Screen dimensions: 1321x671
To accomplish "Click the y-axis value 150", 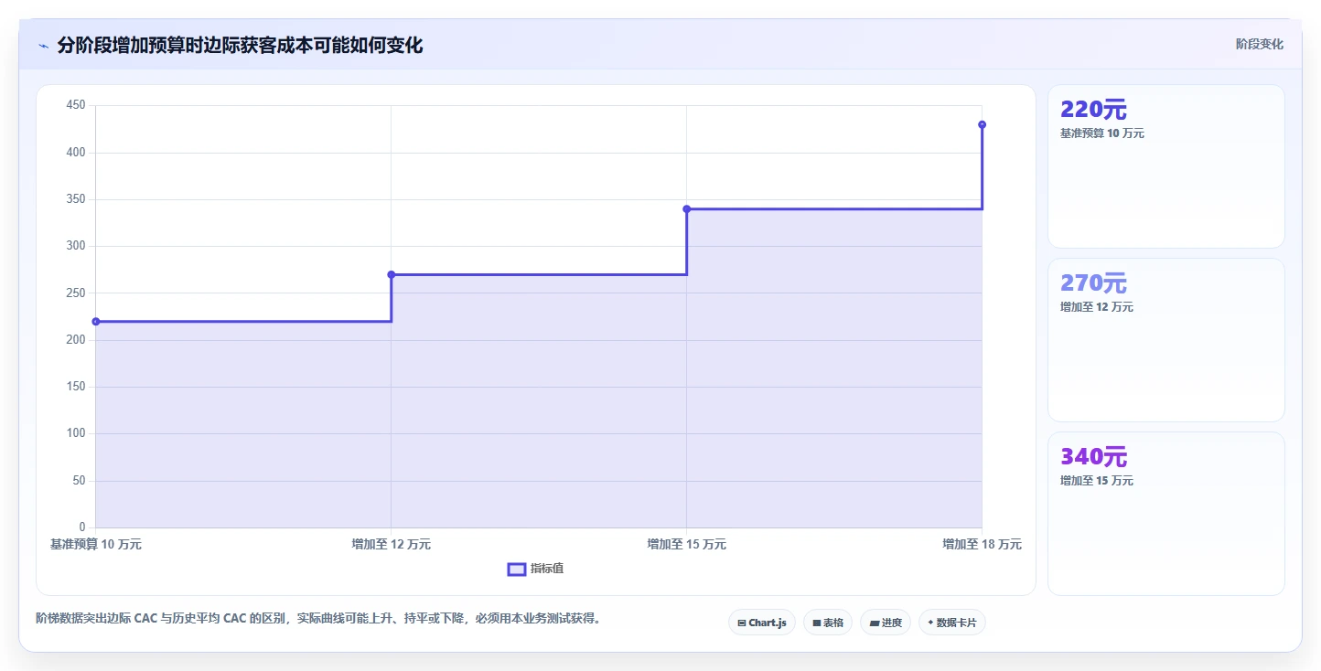I will [x=76, y=387].
